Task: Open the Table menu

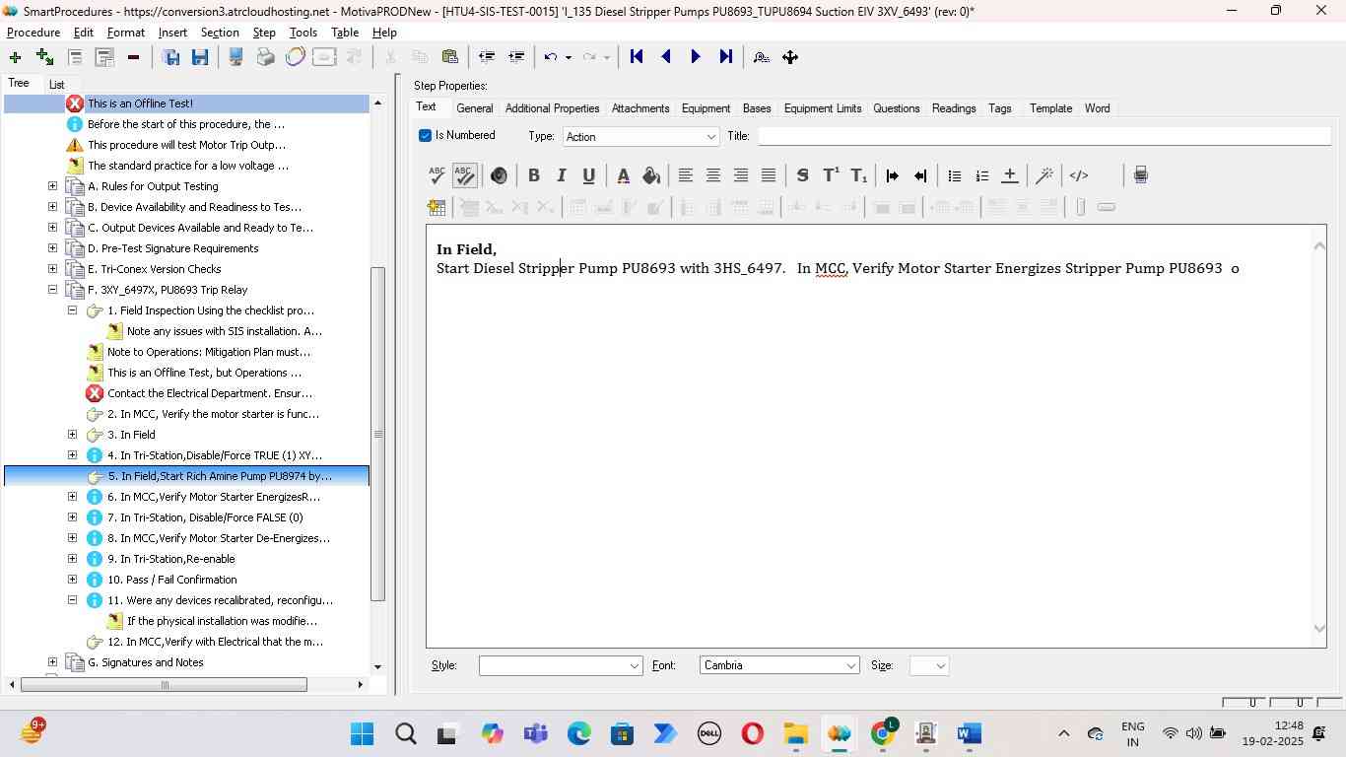Action: pos(345,33)
